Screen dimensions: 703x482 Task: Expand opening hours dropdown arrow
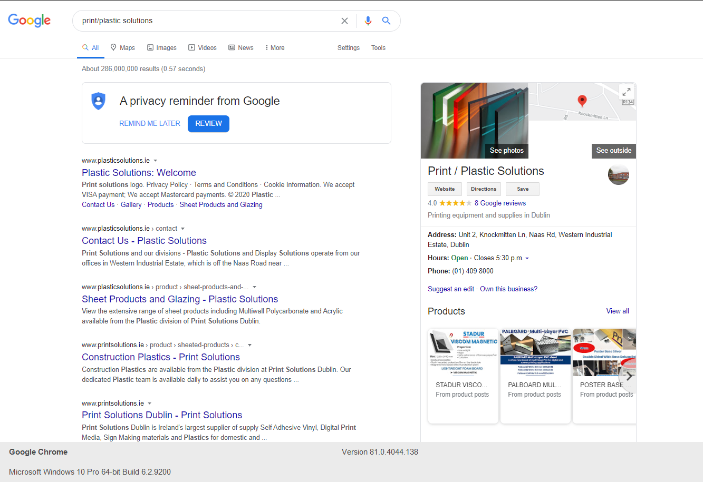[x=527, y=258]
